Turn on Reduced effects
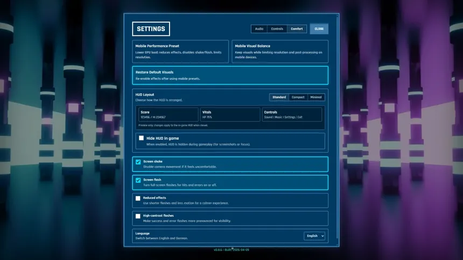 coord(138,198)
